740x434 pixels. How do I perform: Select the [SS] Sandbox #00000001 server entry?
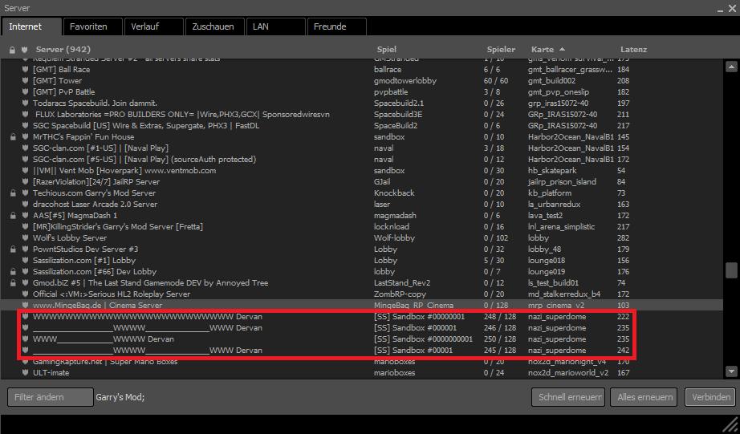361,317
